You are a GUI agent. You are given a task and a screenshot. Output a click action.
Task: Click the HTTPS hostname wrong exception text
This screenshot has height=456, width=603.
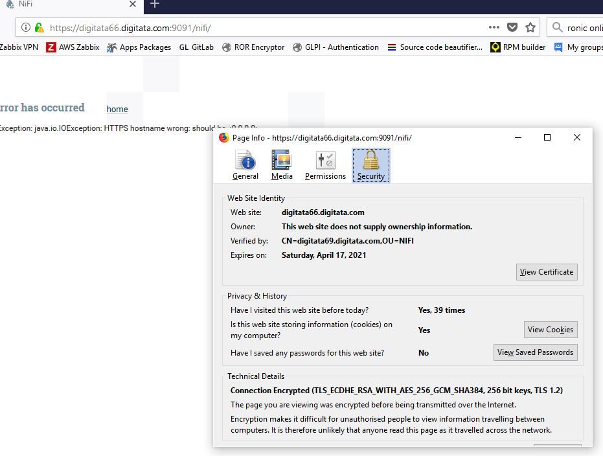point(128,128)
